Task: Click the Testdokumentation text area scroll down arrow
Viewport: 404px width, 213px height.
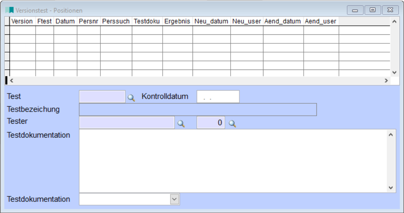Action: click(391, 188)
